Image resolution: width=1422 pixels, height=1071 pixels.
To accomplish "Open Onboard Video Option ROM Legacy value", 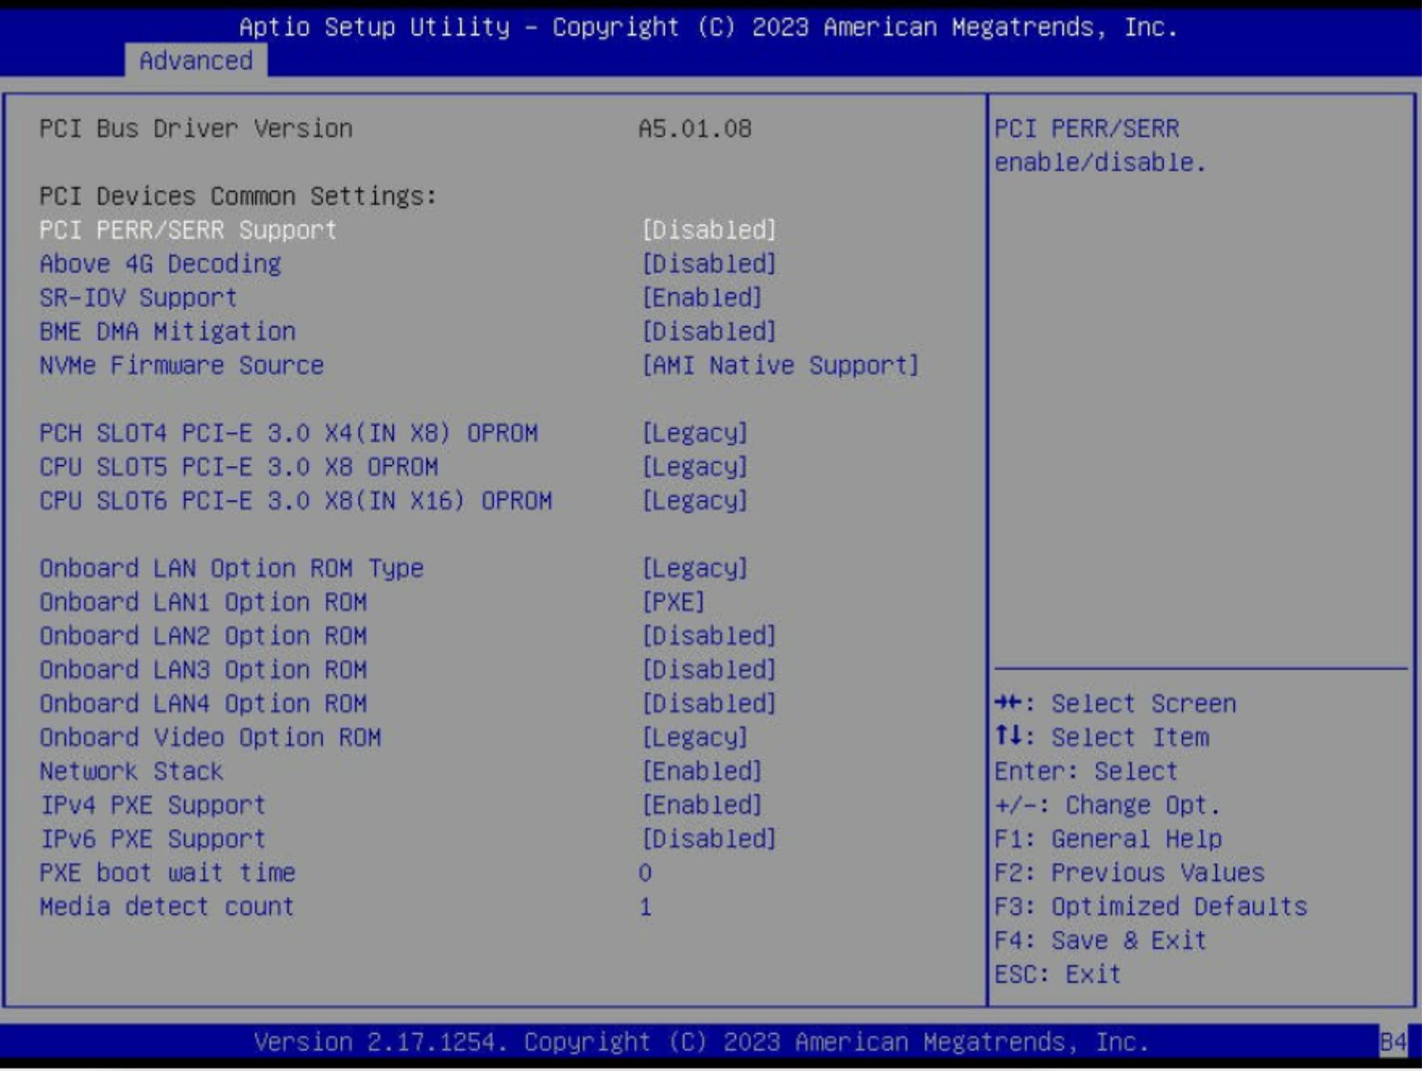I will [x=695, y=738].
